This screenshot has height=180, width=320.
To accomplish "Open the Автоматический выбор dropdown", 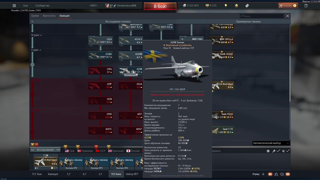I will 271,143.
